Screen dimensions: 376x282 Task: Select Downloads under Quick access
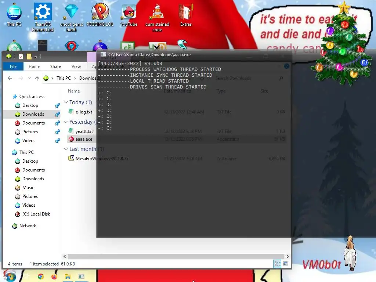tap(33, 114)
